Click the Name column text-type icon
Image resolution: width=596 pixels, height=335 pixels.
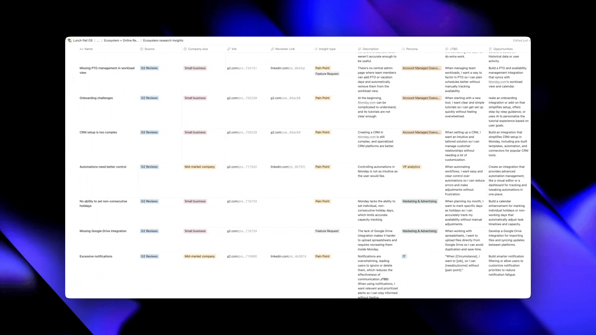pos(81,49)
